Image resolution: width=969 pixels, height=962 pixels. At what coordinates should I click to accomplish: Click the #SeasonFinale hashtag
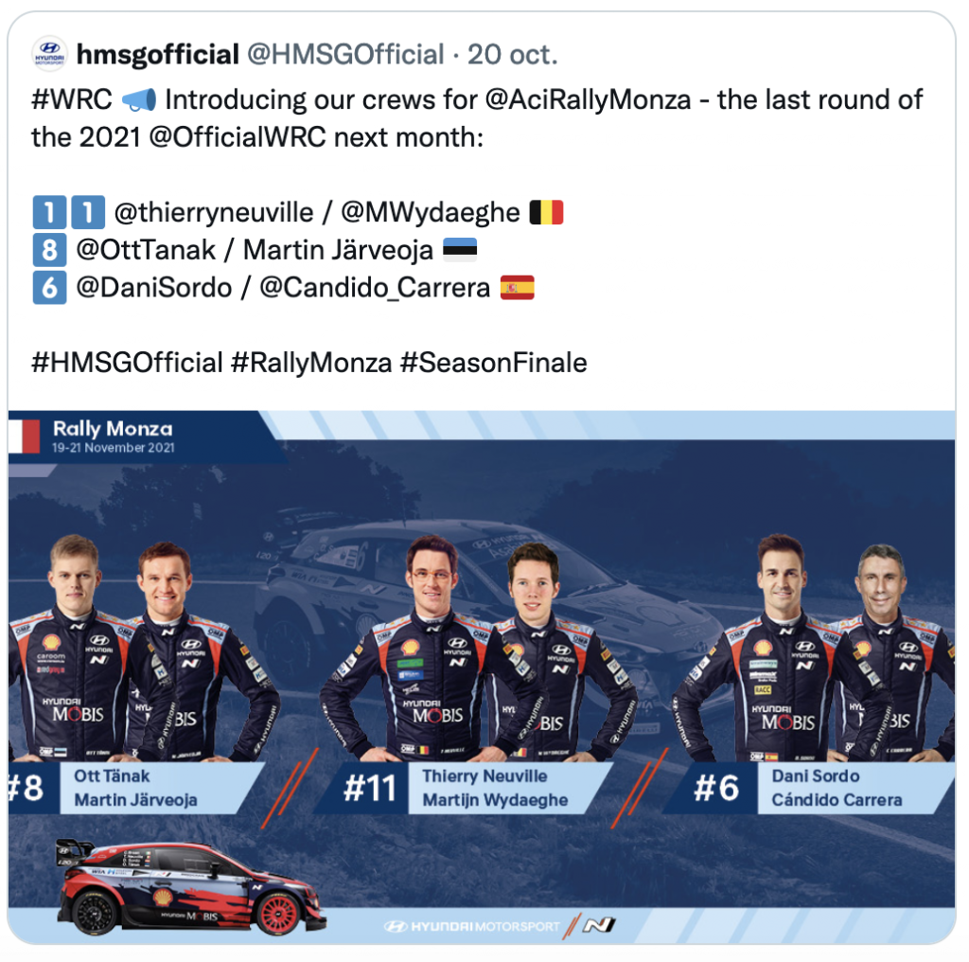tap(493, 363)
